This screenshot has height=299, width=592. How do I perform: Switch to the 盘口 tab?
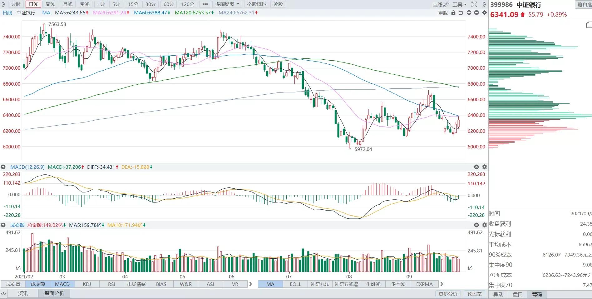tap(517, 294)
